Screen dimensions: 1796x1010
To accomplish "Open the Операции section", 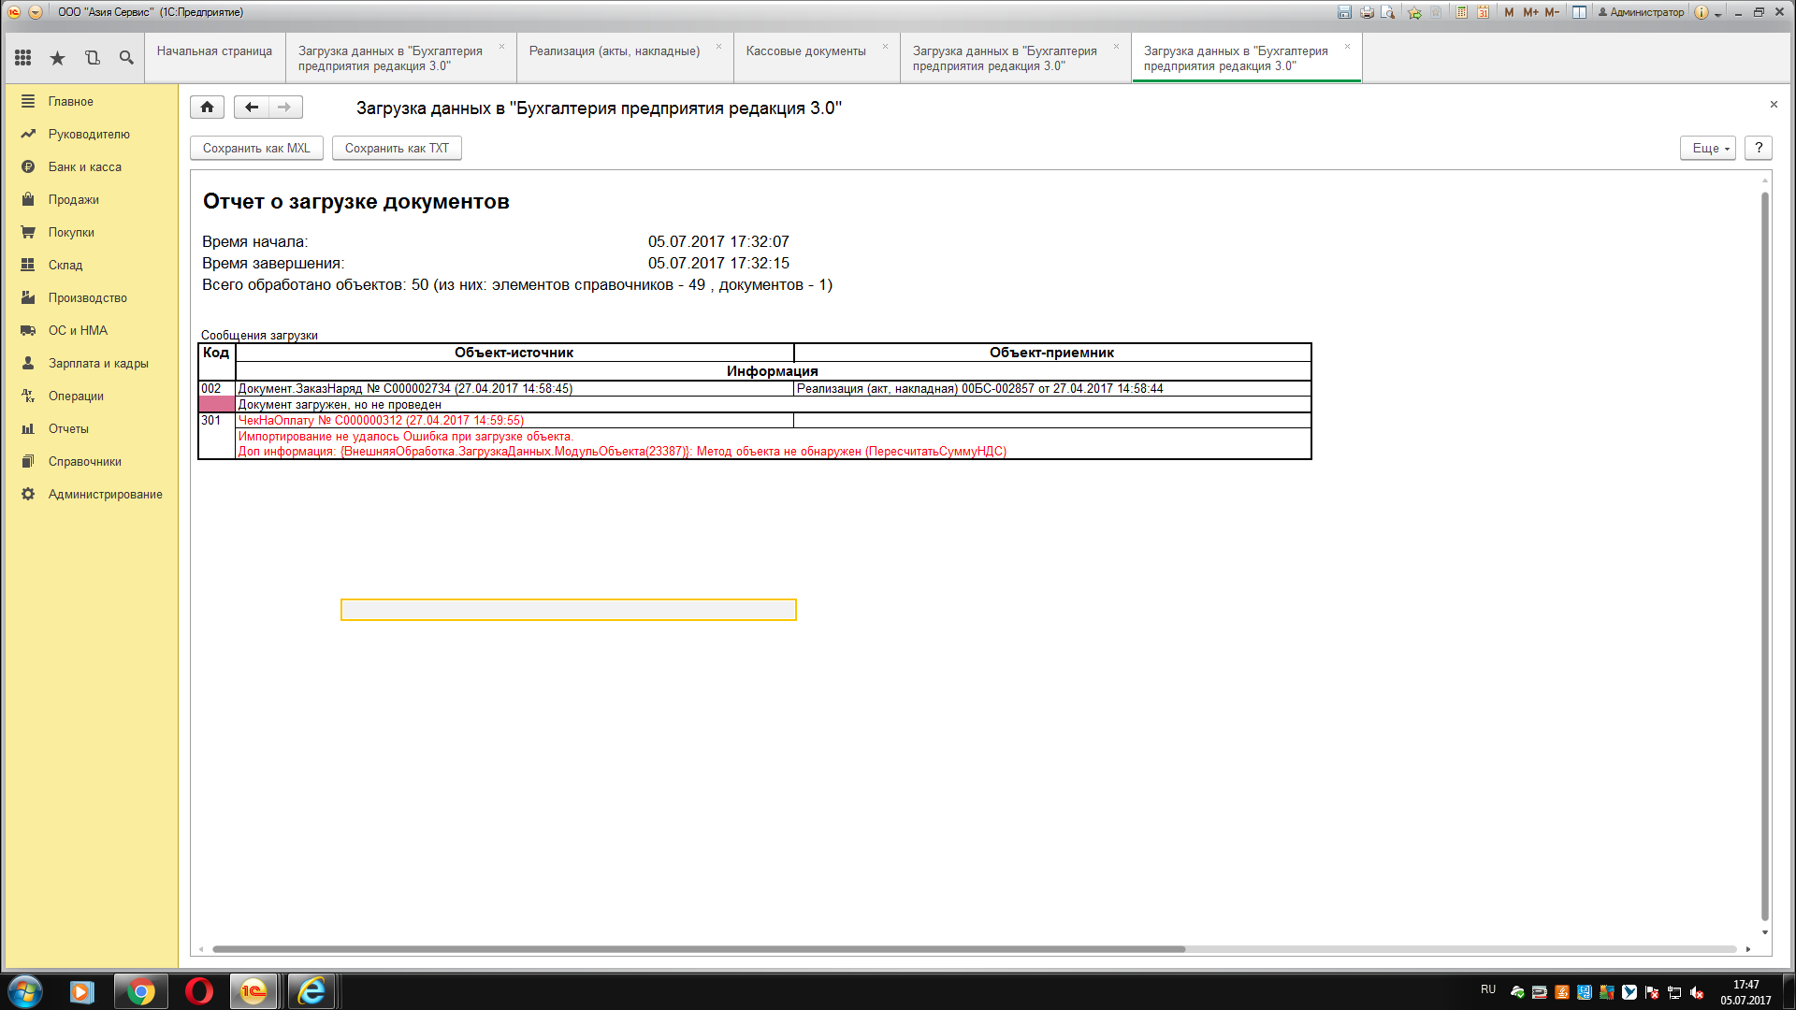I will tap(91, 396).
